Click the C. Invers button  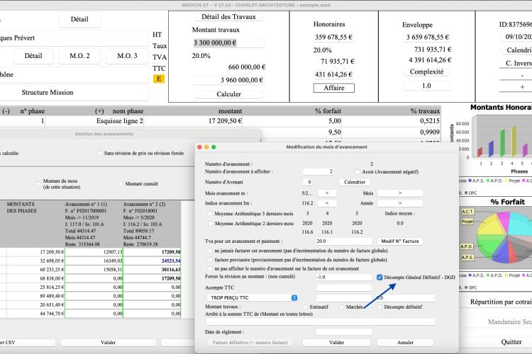(x=519, y=63)
